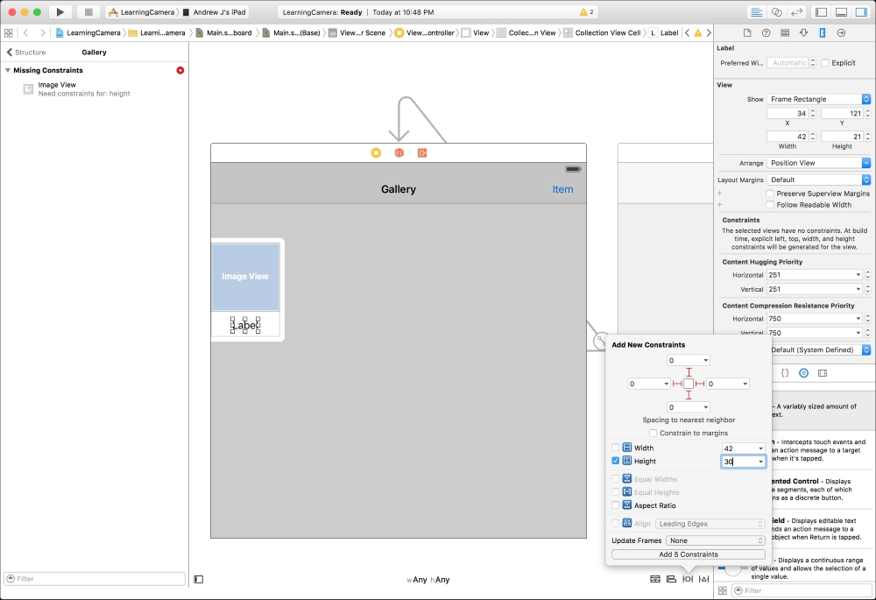Open the File inspector
Image resolution: width=876 pixels, height=600 pixels.
coord(747,32)
